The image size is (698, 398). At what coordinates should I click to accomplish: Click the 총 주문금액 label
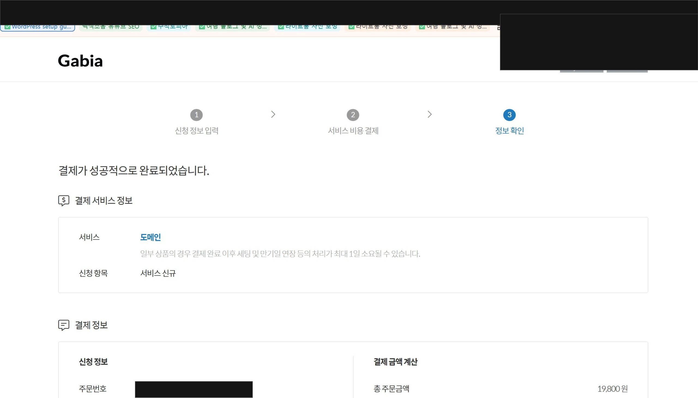[x=392, y=389]
